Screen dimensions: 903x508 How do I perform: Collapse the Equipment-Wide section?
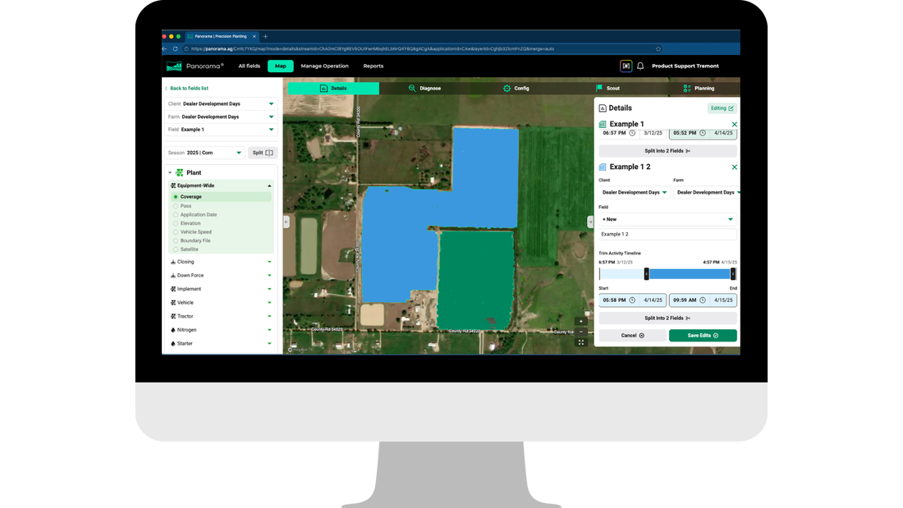coord(269,186)
